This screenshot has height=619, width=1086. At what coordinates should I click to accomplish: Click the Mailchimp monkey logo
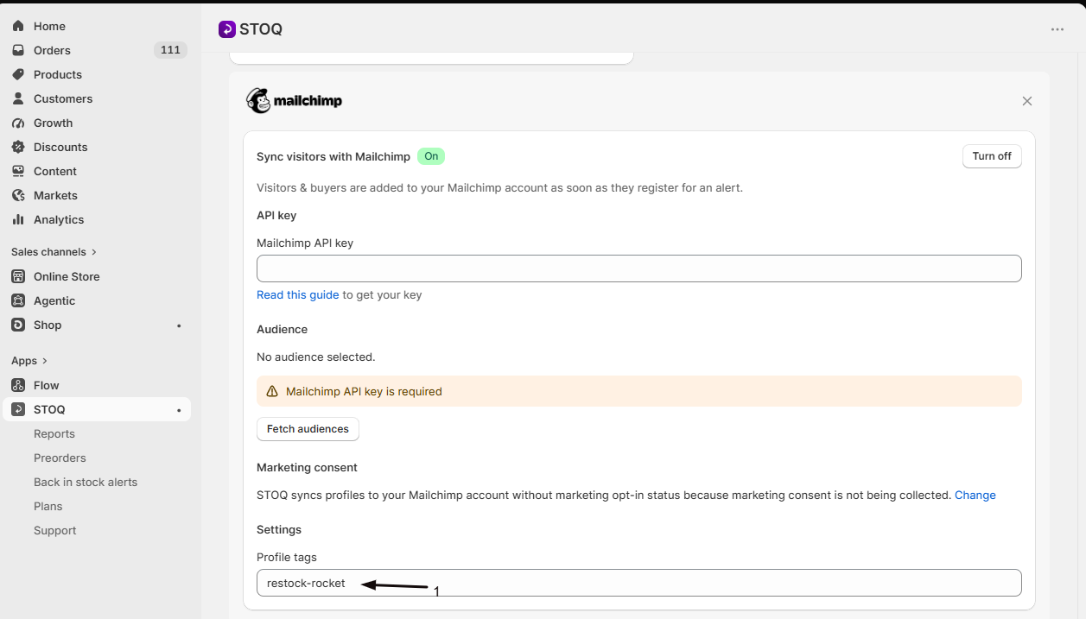point(258,101)
